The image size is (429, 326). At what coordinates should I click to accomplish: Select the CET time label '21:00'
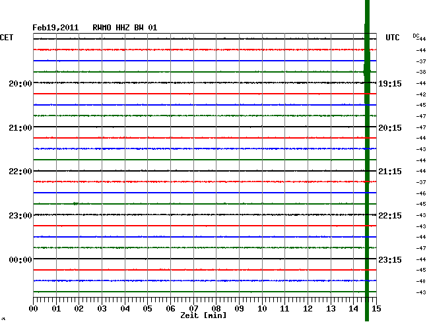tap(20, 128)
